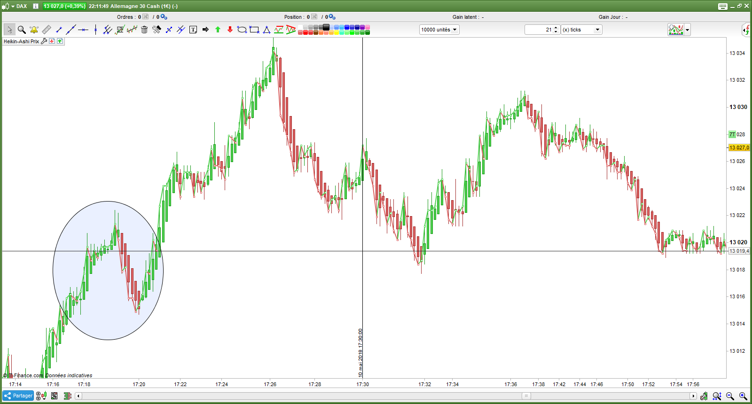Cancel orders using the Ordres X icon
Screen dimensions: 752x404
[x=146, y=16]
